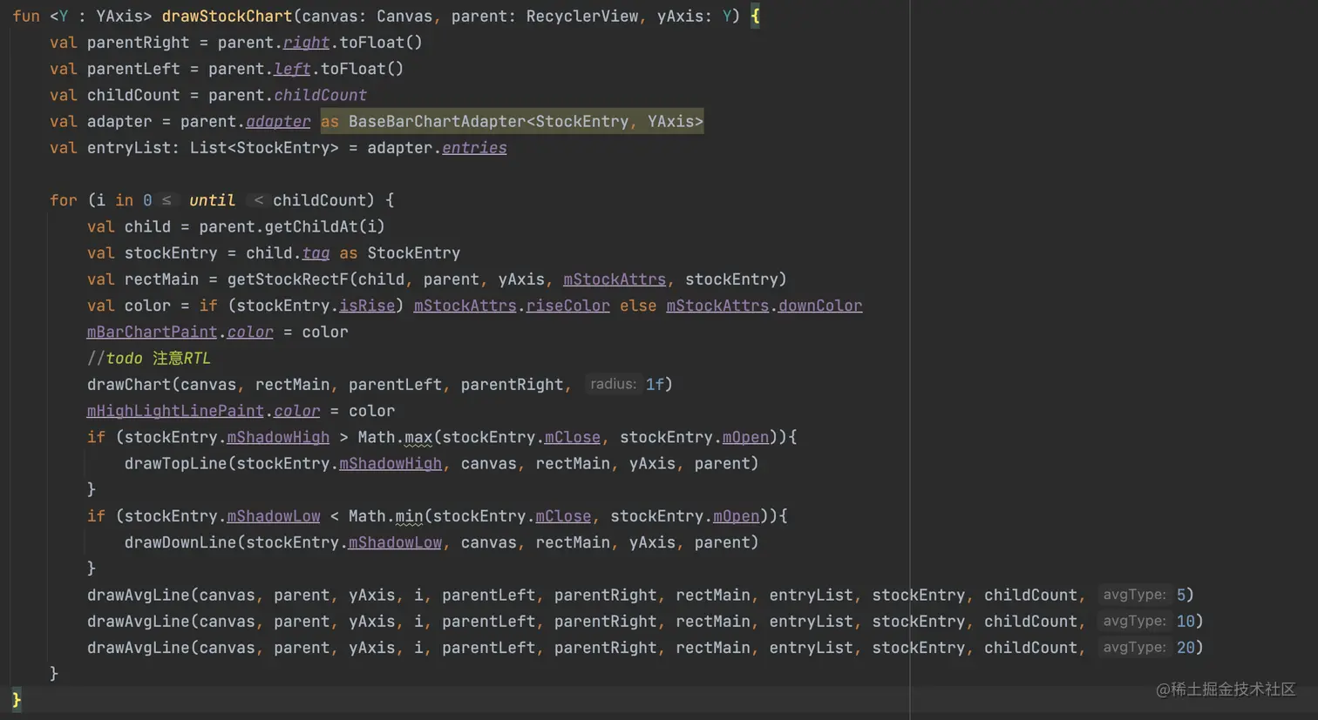Select the RecyclerView parameter type

(582, 16)
